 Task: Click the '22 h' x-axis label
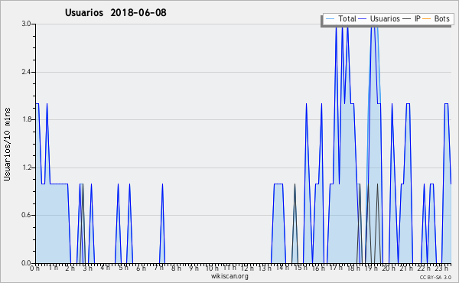[424, 268]
